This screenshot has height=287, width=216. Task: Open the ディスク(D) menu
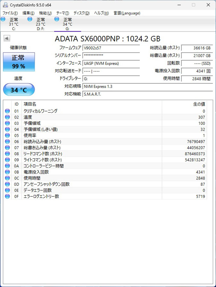tap(82, 13)
